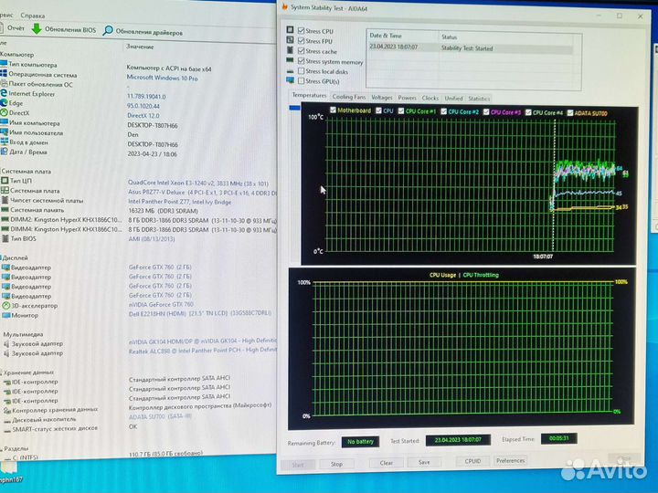Click the driver update magnifier icon
The height and width of the screenshot is (493, 658).
pyautogui.click(x=108, y=31)
